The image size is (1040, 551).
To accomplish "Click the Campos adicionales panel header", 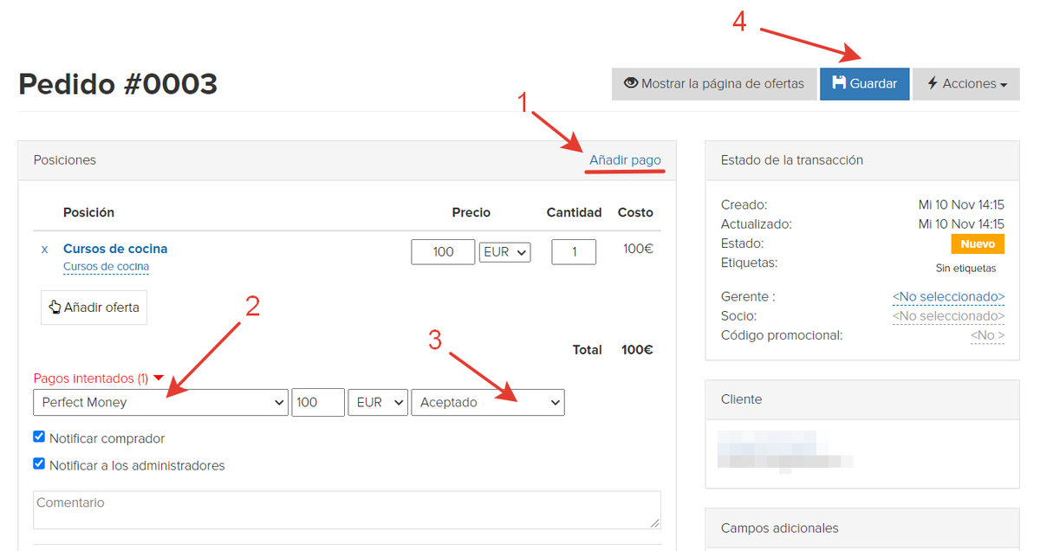I will pos(862,528).
